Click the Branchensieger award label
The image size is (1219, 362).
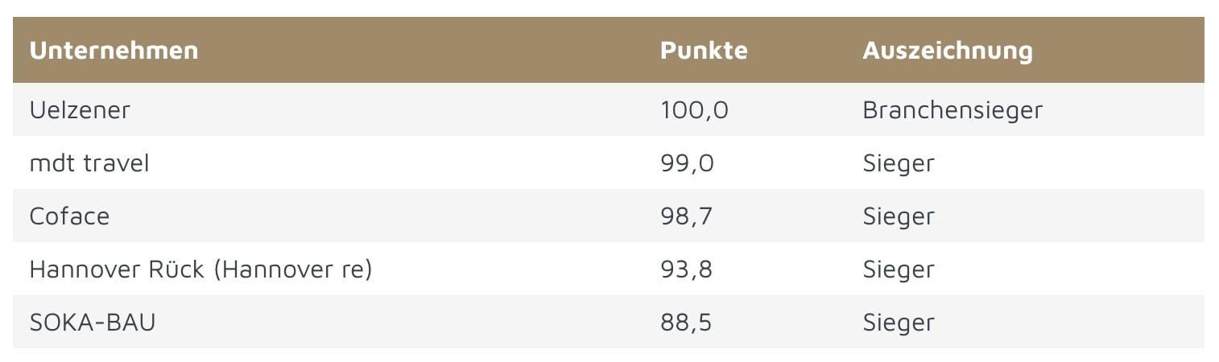[952, 110]
